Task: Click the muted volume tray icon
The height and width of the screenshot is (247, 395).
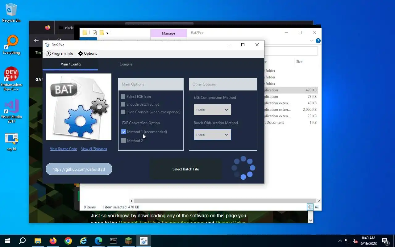Action: coord(355,241)
